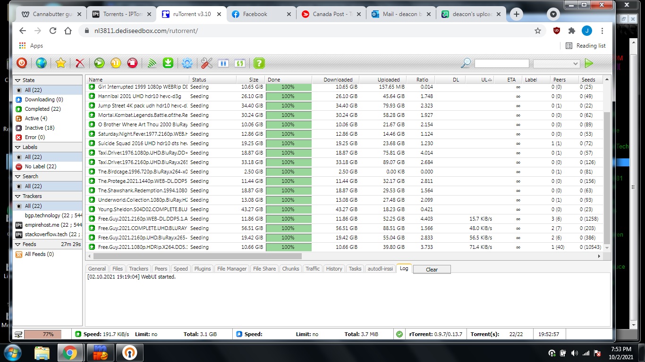Viewport: 645px width, 362px height.
Task: Open Windows Start menu orb
Action: point(12,353)
